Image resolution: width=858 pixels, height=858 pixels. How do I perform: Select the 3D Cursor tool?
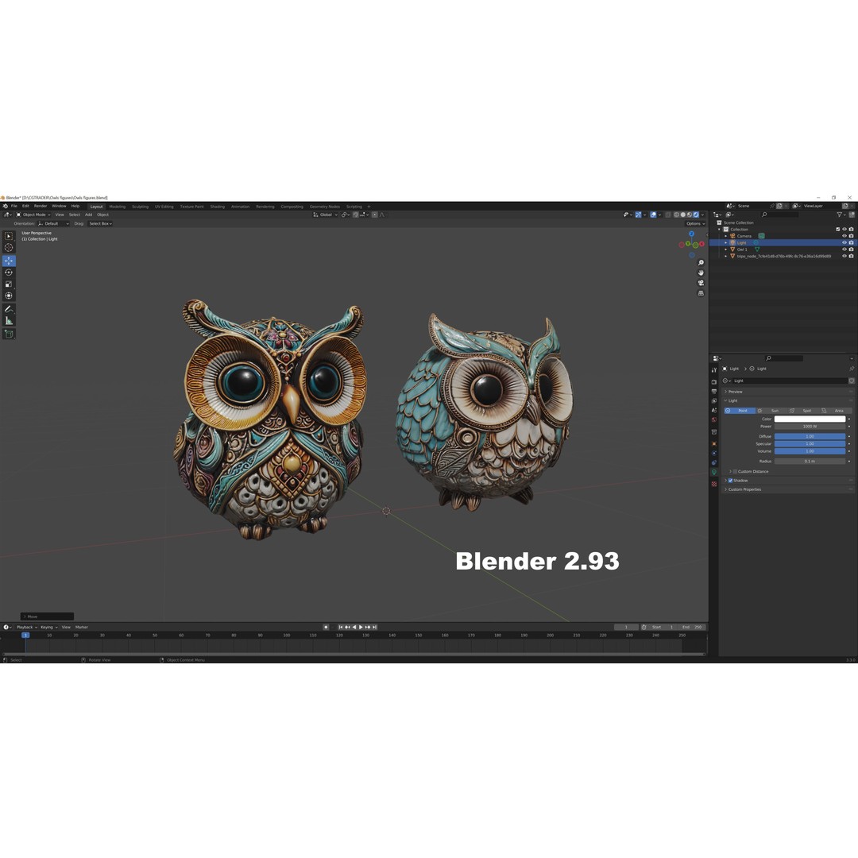point(9,247)
